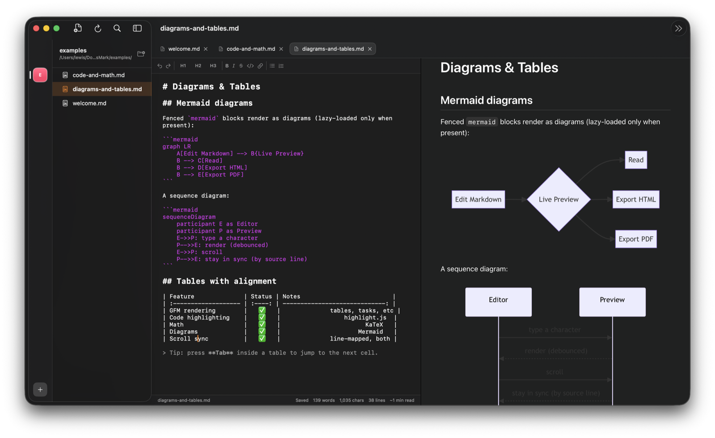Click the status bar file name diagrams-and-tables.md
Screen dimensions: 715x438
184,400
